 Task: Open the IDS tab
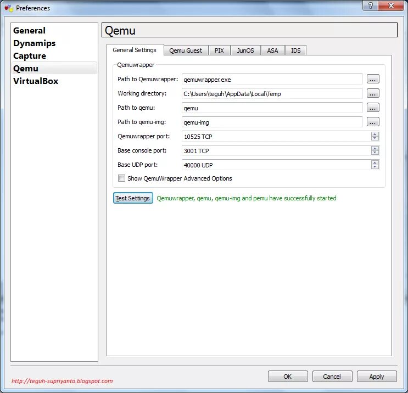point(295,50)
